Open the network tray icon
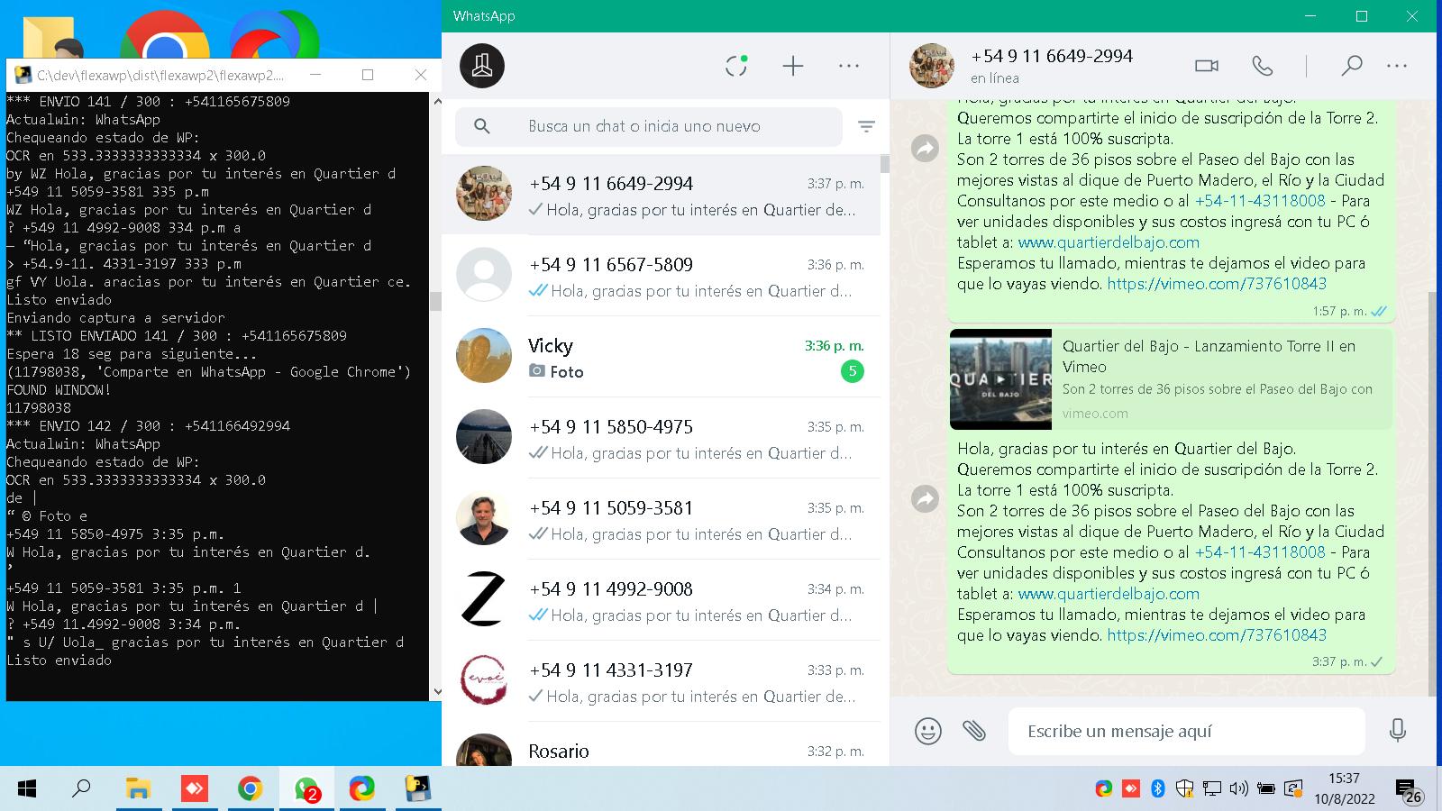This screenshot has height=811, width=1442. tap(1212, 789)
